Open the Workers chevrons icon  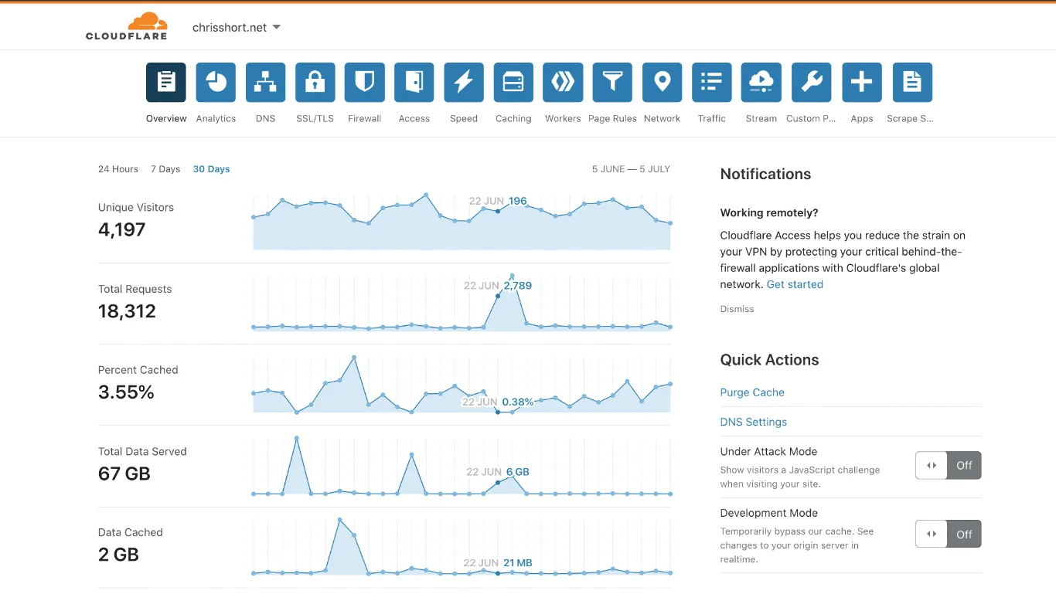click(563, 83)
